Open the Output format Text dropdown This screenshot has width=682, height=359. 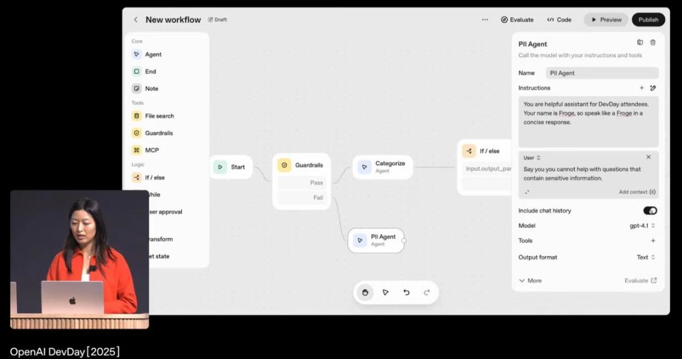646,257
